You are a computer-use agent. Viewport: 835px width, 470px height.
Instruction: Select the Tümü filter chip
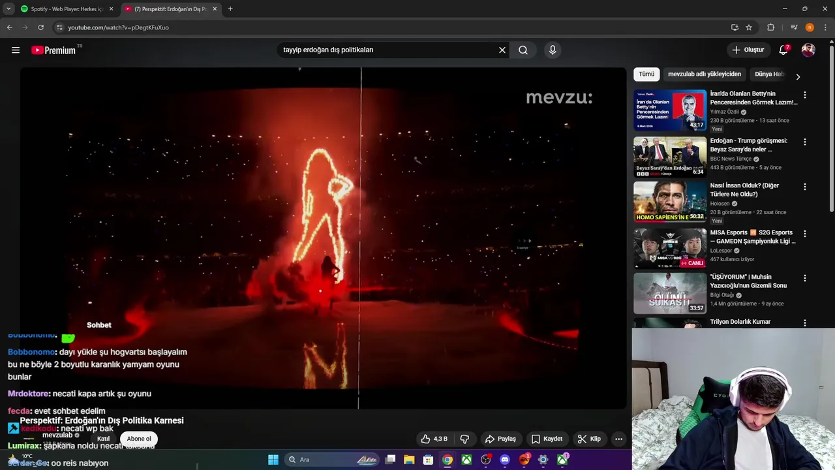(646, 74)
